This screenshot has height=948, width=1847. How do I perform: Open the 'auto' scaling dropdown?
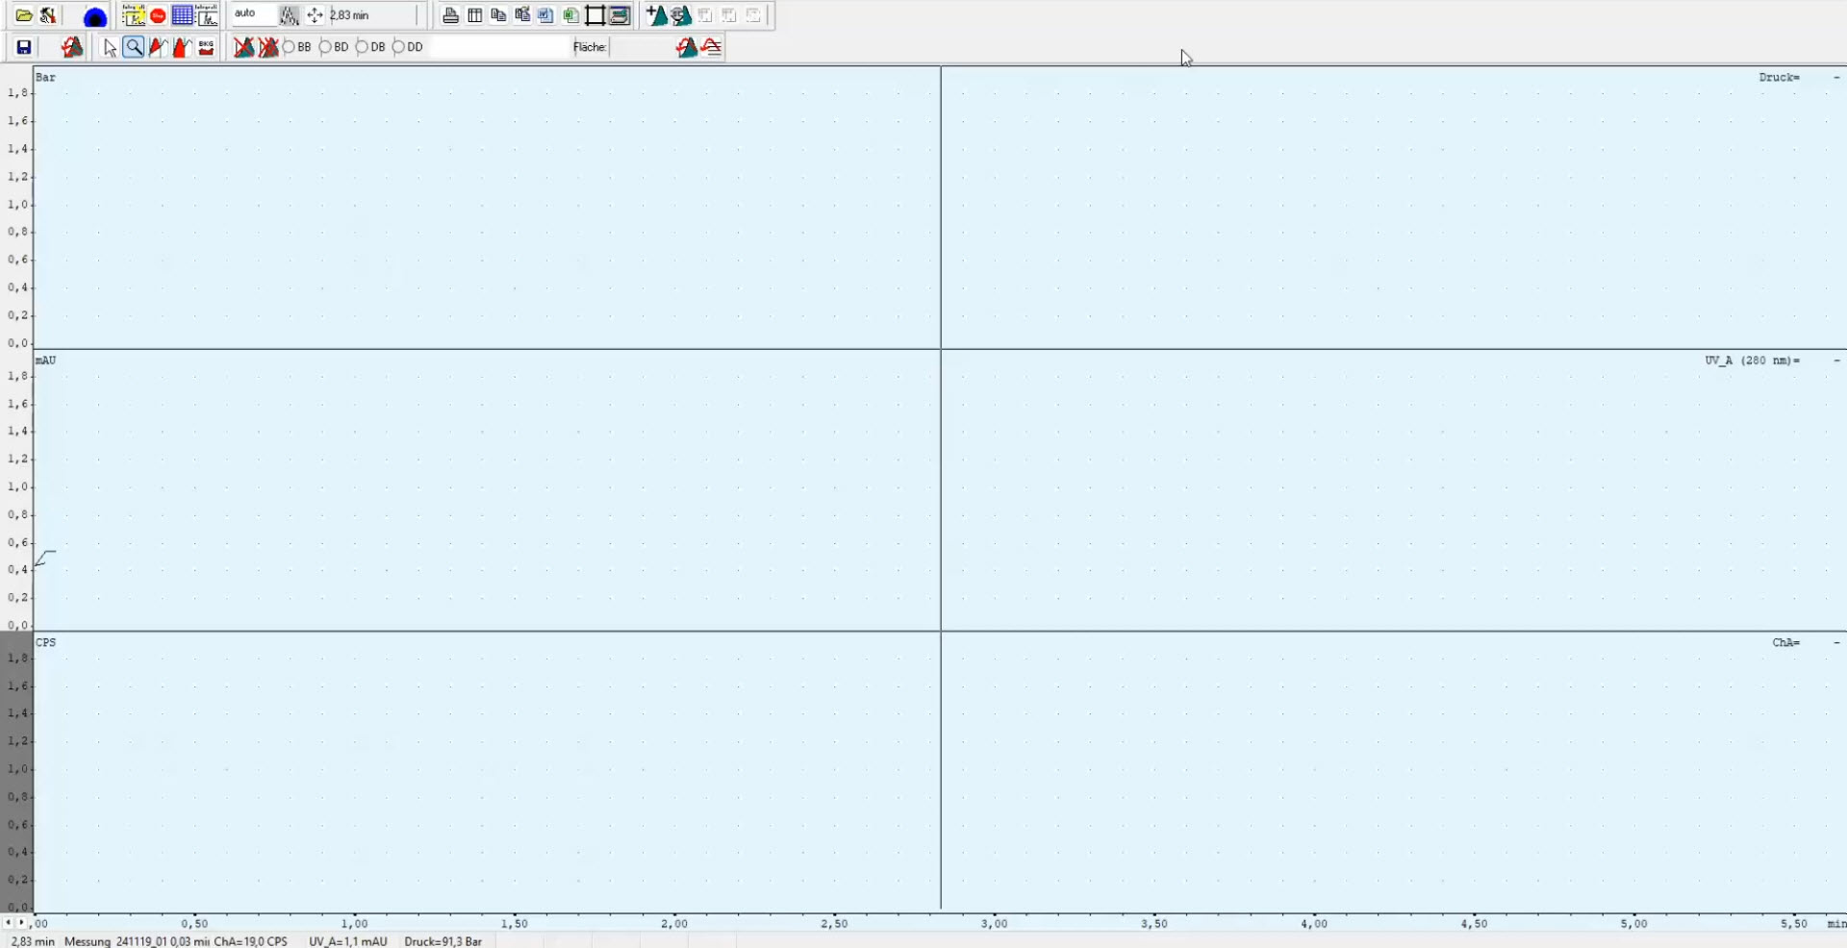click(253, 14)
